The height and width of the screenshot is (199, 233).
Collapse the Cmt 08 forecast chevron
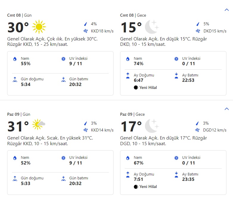226,10
